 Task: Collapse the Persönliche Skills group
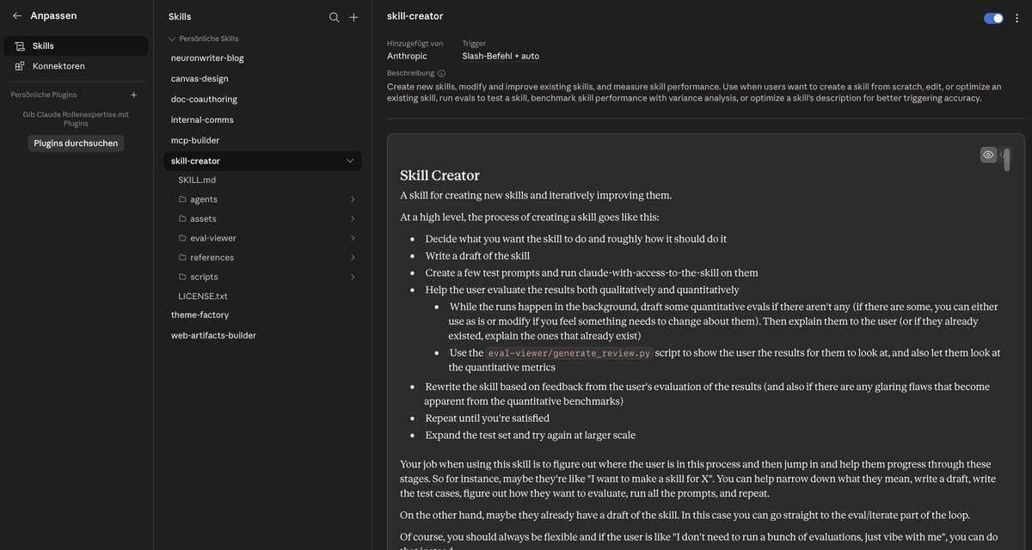(172, 39)
